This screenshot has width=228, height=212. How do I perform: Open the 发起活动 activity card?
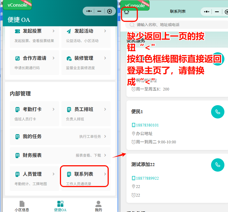[86, 35]
